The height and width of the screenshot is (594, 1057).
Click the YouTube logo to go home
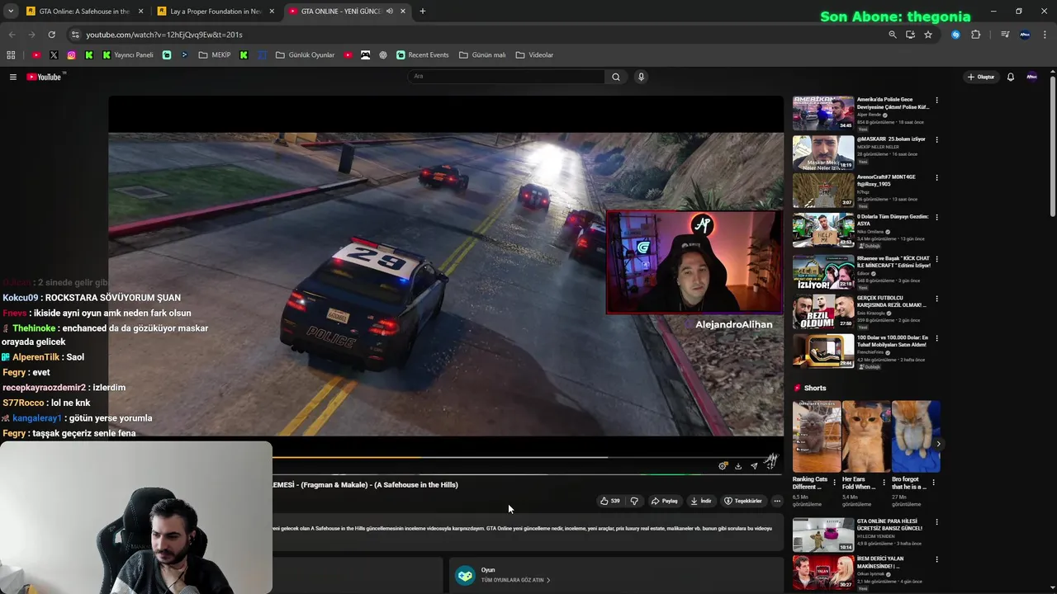pos(45,77)
